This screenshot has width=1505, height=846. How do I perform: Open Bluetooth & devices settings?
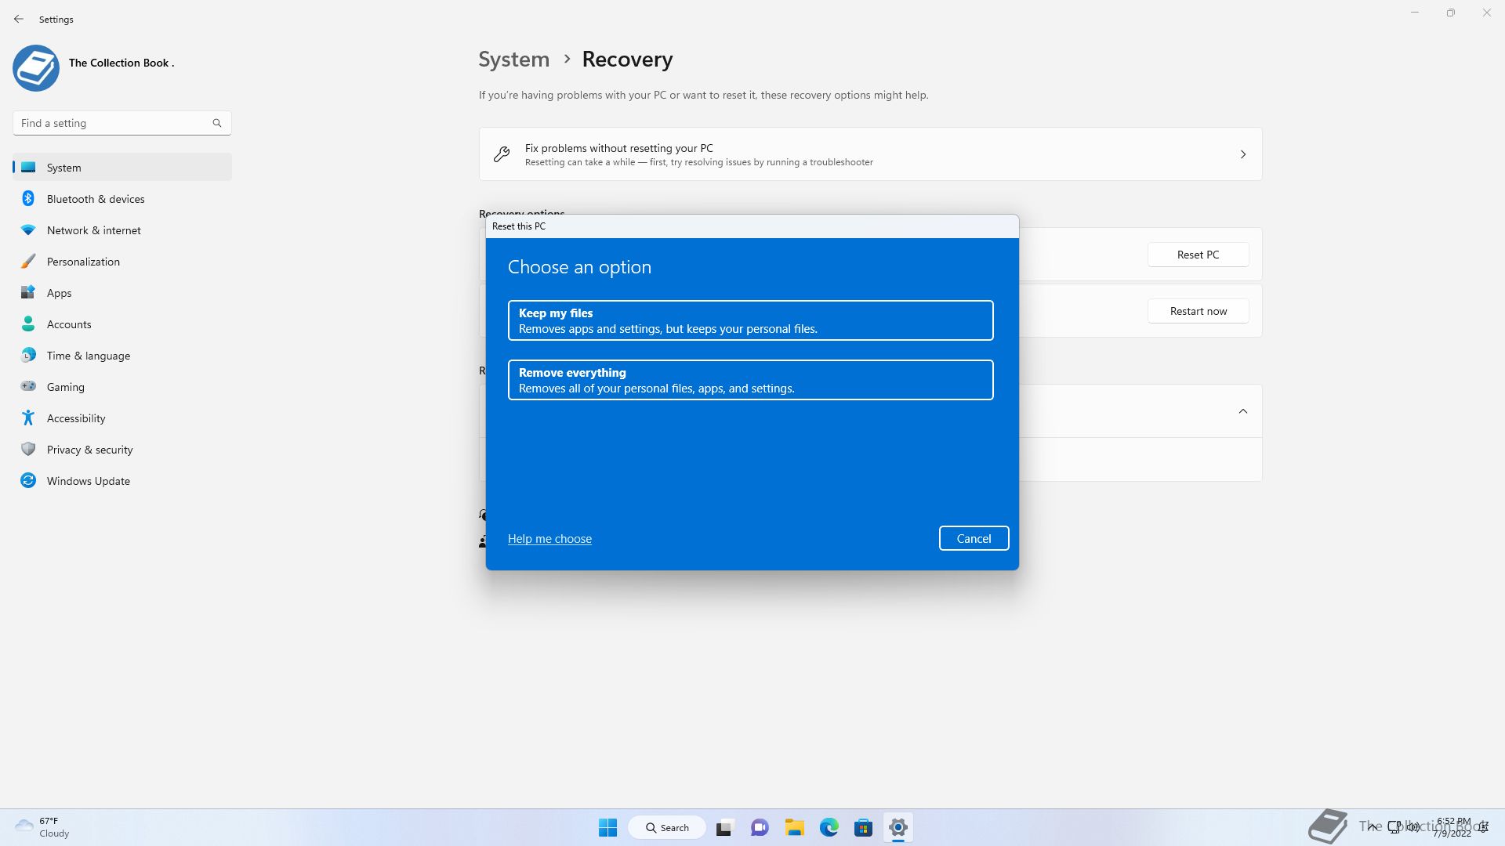(96, 199)
